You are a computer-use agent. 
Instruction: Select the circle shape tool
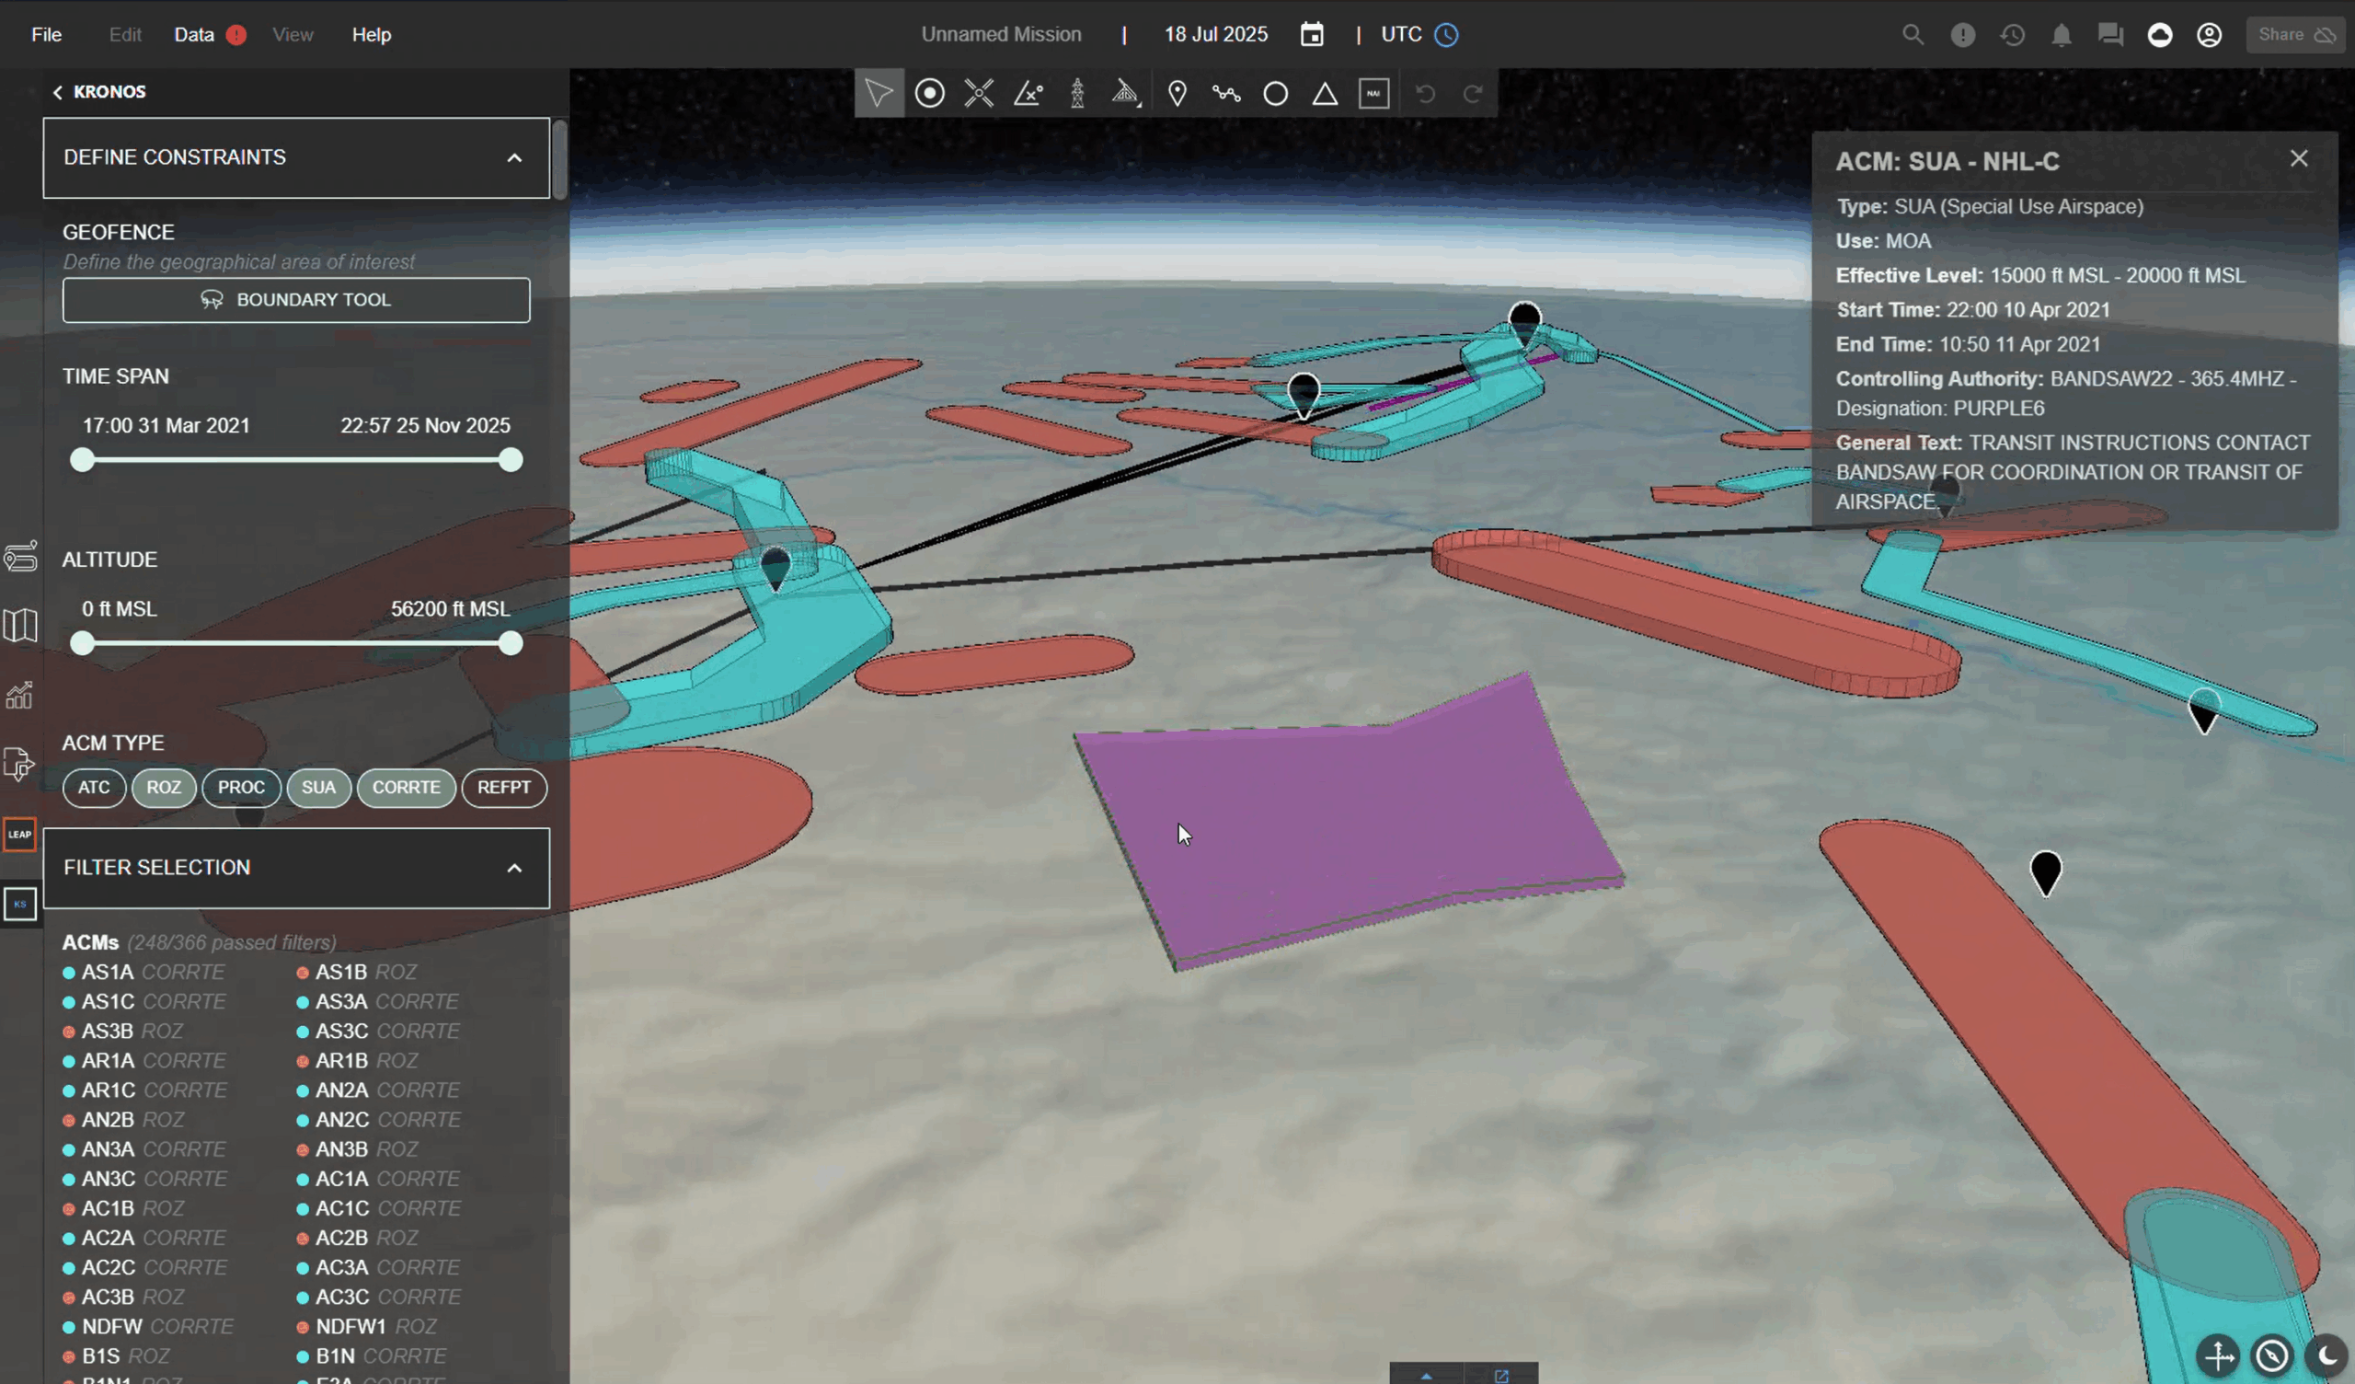[x=1275, y=93]
